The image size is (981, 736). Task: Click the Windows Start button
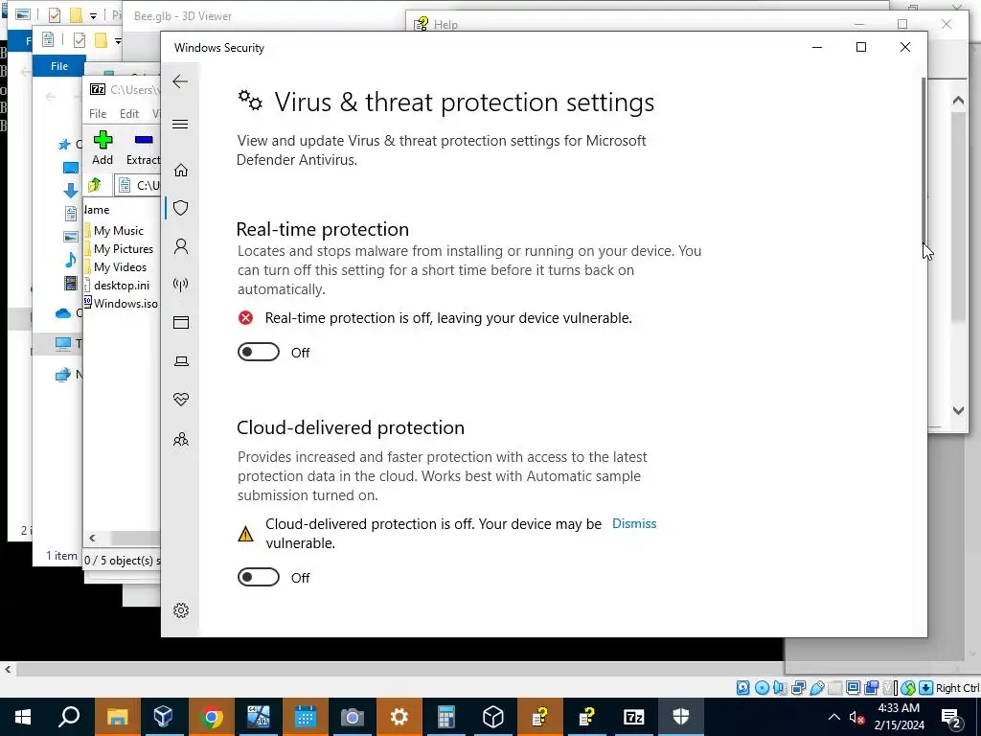(23, 717)
